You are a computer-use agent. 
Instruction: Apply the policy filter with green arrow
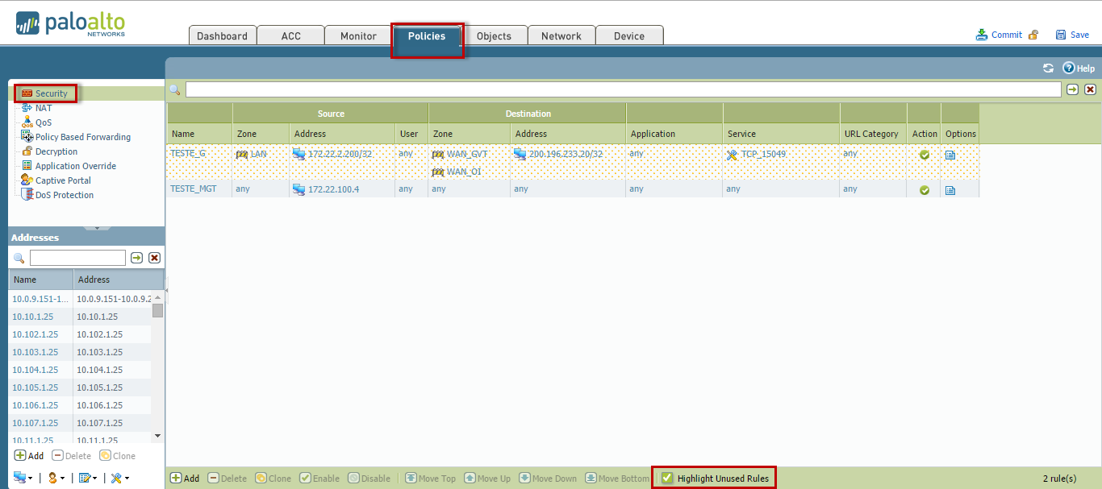(1072, 89)
